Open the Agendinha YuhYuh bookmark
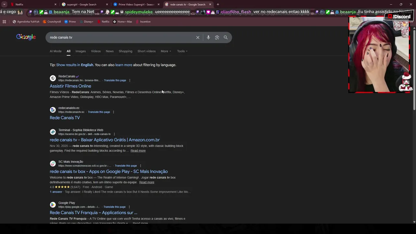 pyautogui.click(x=26, y=22)
